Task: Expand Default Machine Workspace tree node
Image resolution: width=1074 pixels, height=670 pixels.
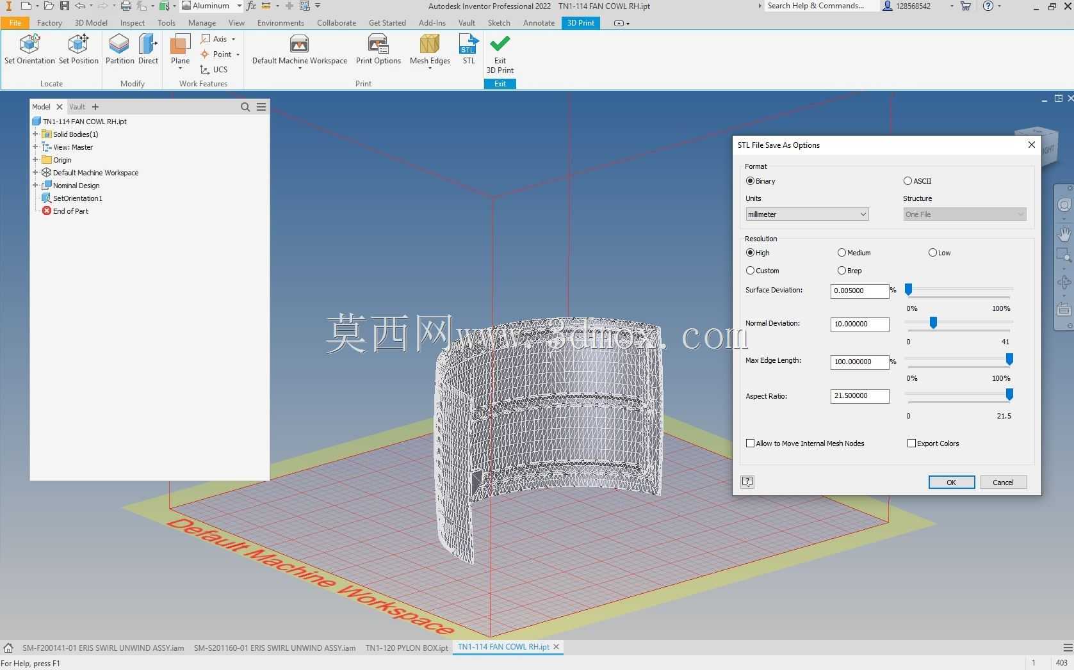Action: (x=35, y=173)
